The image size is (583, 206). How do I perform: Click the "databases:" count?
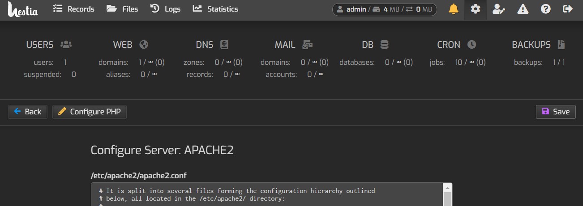[x=376, y=63]
